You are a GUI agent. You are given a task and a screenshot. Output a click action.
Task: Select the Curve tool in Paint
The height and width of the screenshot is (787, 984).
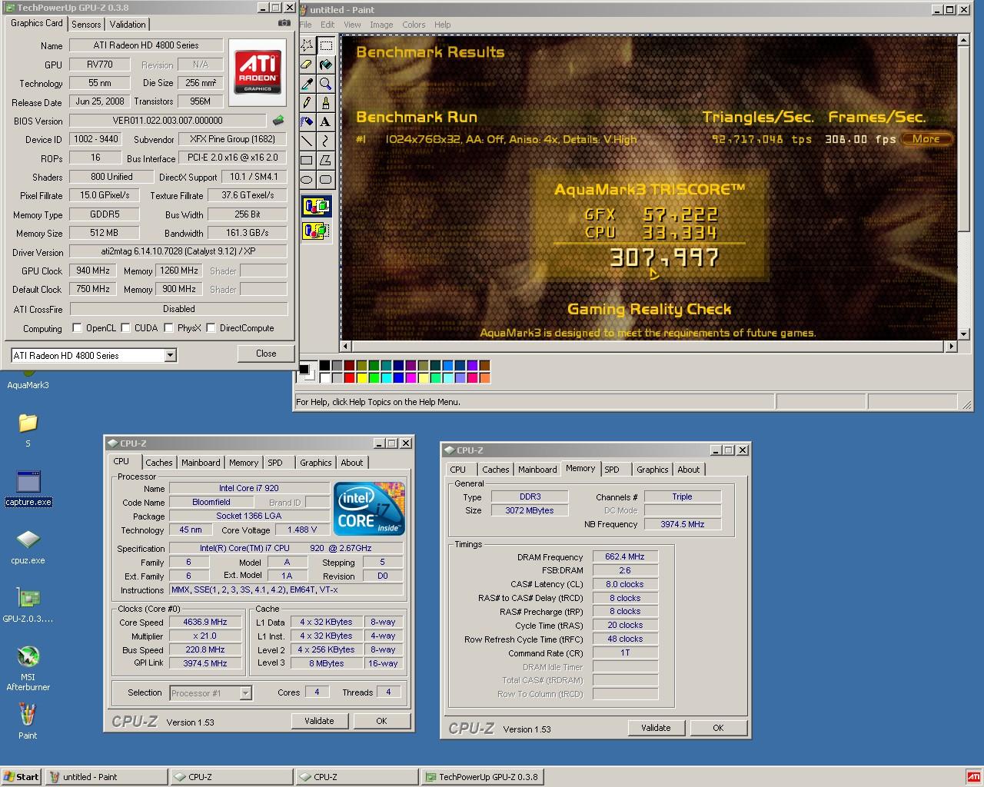click(326, 141)
